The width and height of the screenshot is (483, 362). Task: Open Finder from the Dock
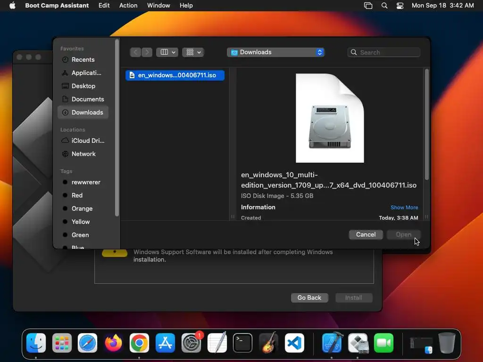(x=36, y=343)
